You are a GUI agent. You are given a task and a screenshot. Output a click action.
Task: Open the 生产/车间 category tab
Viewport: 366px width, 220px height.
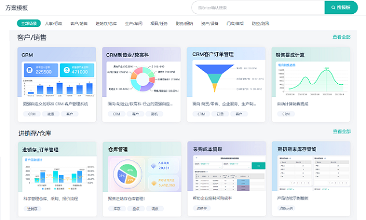134,23
